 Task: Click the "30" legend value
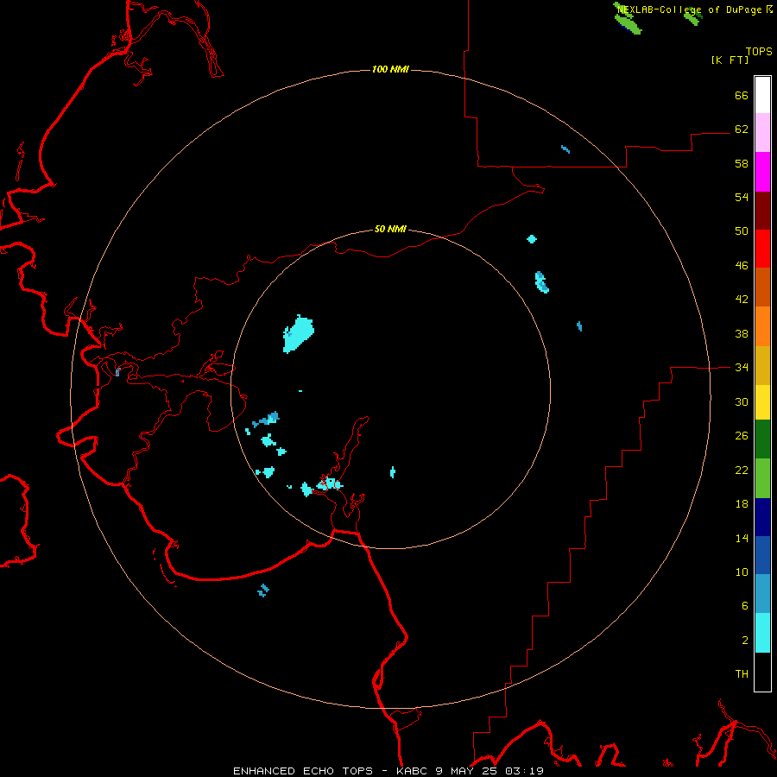(742, 401)
